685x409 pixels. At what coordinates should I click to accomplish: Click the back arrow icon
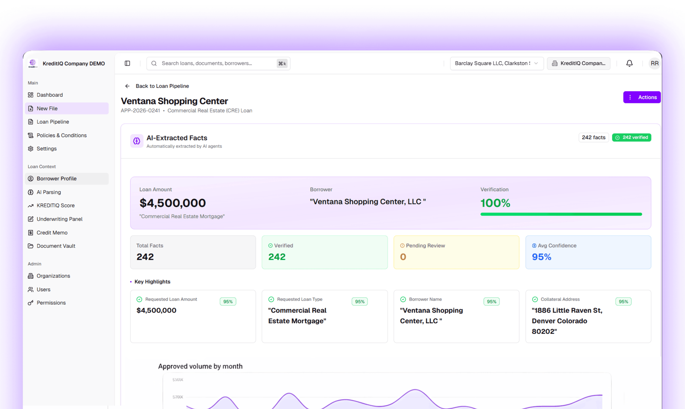(x=127, y=86)
